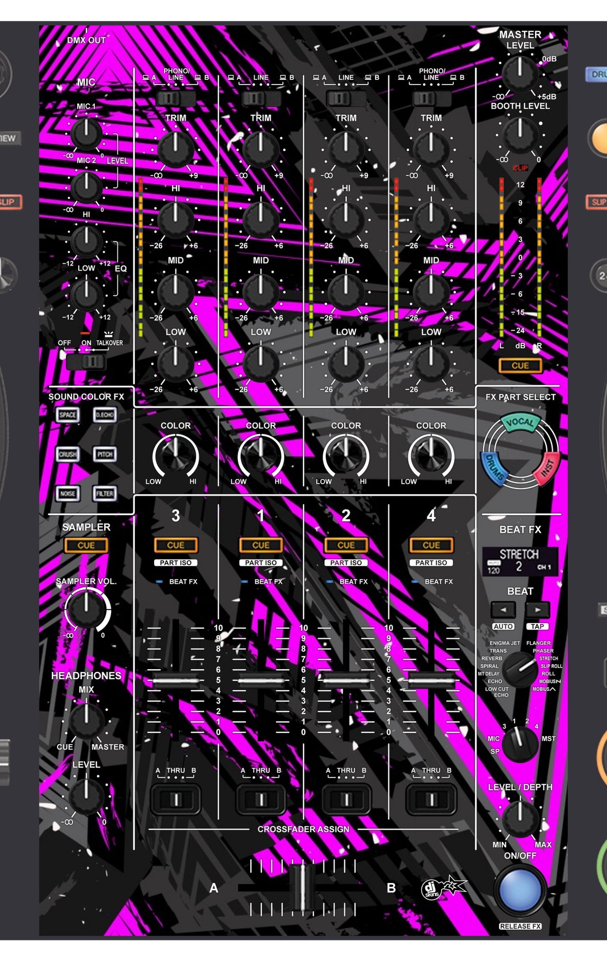Toggle channel 2 crossfader assign switch
The height and width of the screenshot is (966, 607).
point(346,800)
